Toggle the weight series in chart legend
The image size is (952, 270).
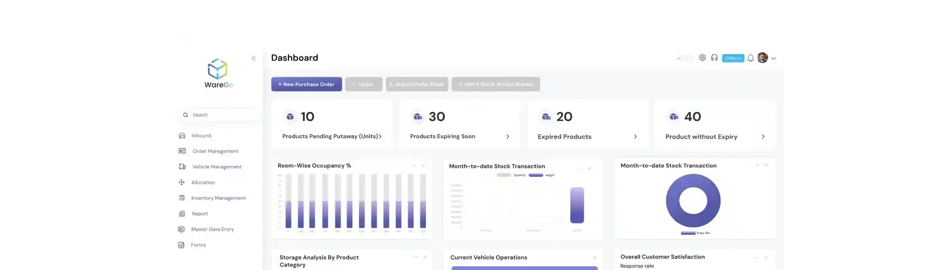click(x=542, y=175)
